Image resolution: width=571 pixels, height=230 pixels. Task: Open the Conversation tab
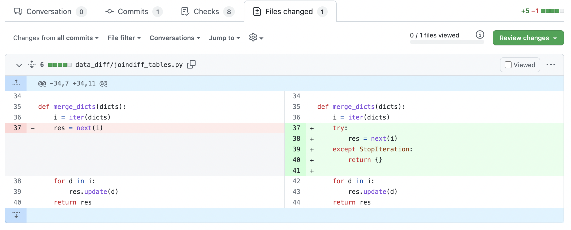50,11
